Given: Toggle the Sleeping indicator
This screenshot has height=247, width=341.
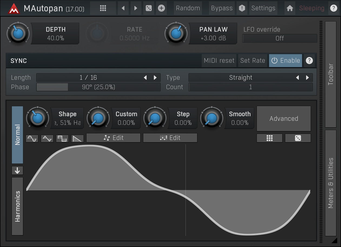Looking at the screenshot, I should (312, 8).
